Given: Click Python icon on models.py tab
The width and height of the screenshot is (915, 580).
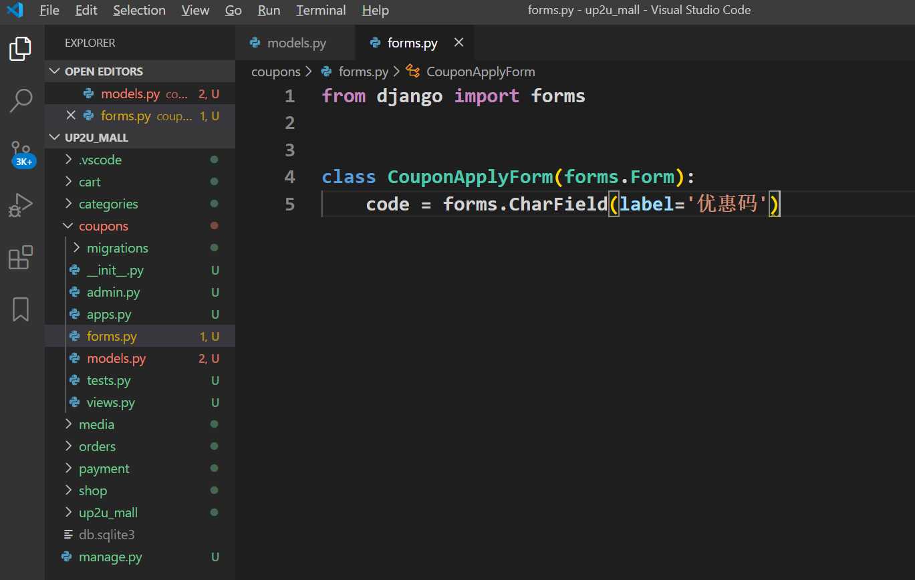Looking at the screenshot, I should point(255,43).
